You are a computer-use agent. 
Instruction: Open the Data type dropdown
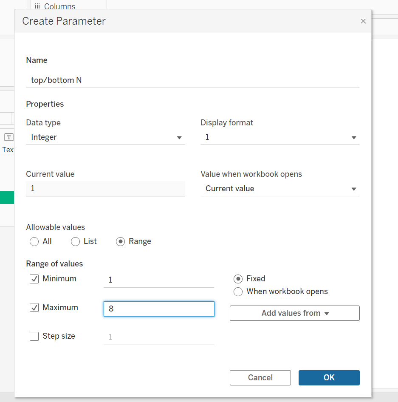tap(105, 137)
